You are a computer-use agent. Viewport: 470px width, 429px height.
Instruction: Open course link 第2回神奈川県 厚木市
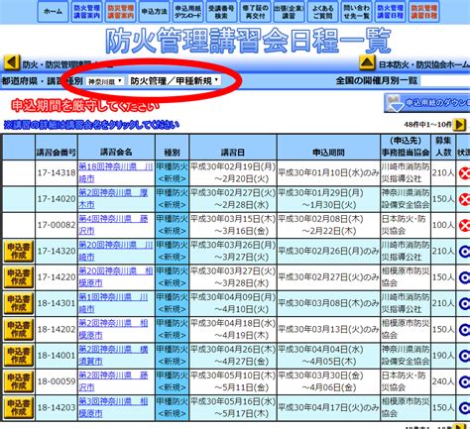tap(113, 199)
